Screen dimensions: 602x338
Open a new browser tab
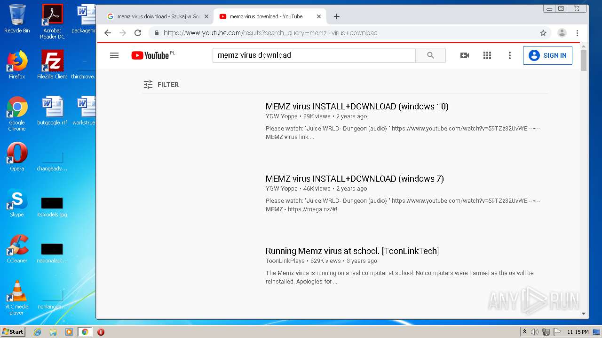(336, 16)
